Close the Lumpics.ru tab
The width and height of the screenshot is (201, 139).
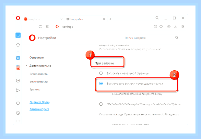[x=62, y=19]
